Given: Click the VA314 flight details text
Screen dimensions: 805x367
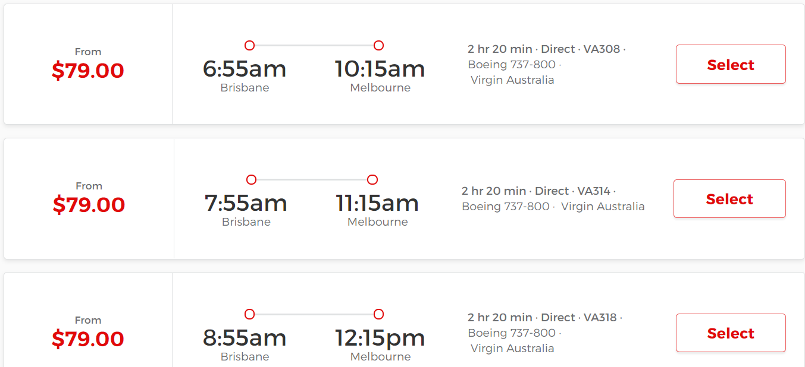Looking at the screenshot, I should click(x=553, y=199).
